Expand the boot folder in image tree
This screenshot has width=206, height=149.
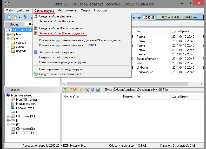[8, 34]
